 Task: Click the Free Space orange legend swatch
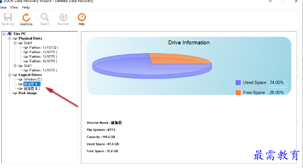pos(238,93)
